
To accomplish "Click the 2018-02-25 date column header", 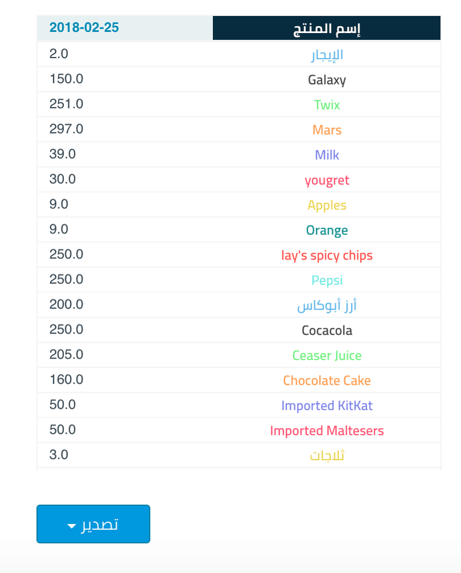I will pyautogui.click(x=84, y=28).
